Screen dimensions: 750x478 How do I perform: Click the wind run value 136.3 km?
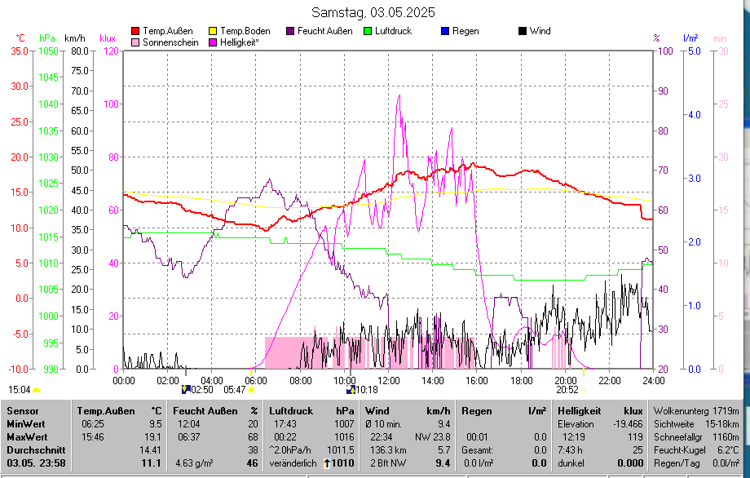[387, 450]
